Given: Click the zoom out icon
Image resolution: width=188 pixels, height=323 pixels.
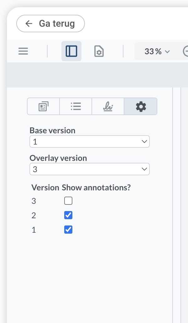Looking at the screenshot, I should [186, 51].
